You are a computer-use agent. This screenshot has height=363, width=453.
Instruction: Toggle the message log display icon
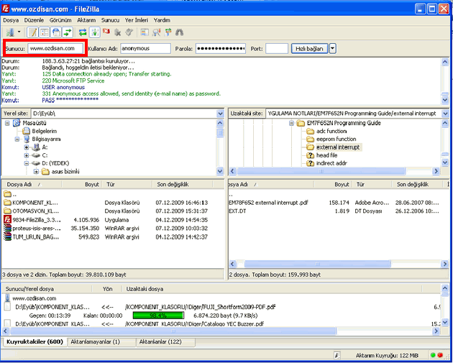tap(33, 32)
